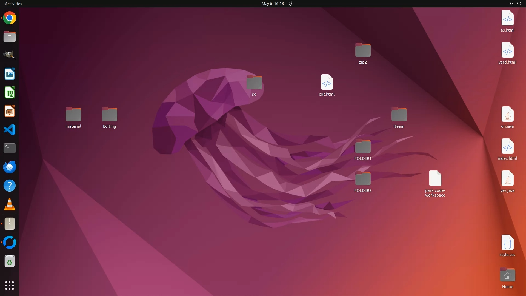Screen dimensions: 526x296
Task: Open the date and time menu
Action: (272, 4)
